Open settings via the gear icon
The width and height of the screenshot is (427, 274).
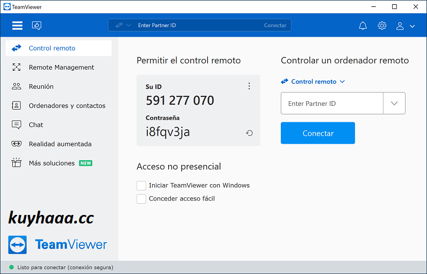pos(382,26)
